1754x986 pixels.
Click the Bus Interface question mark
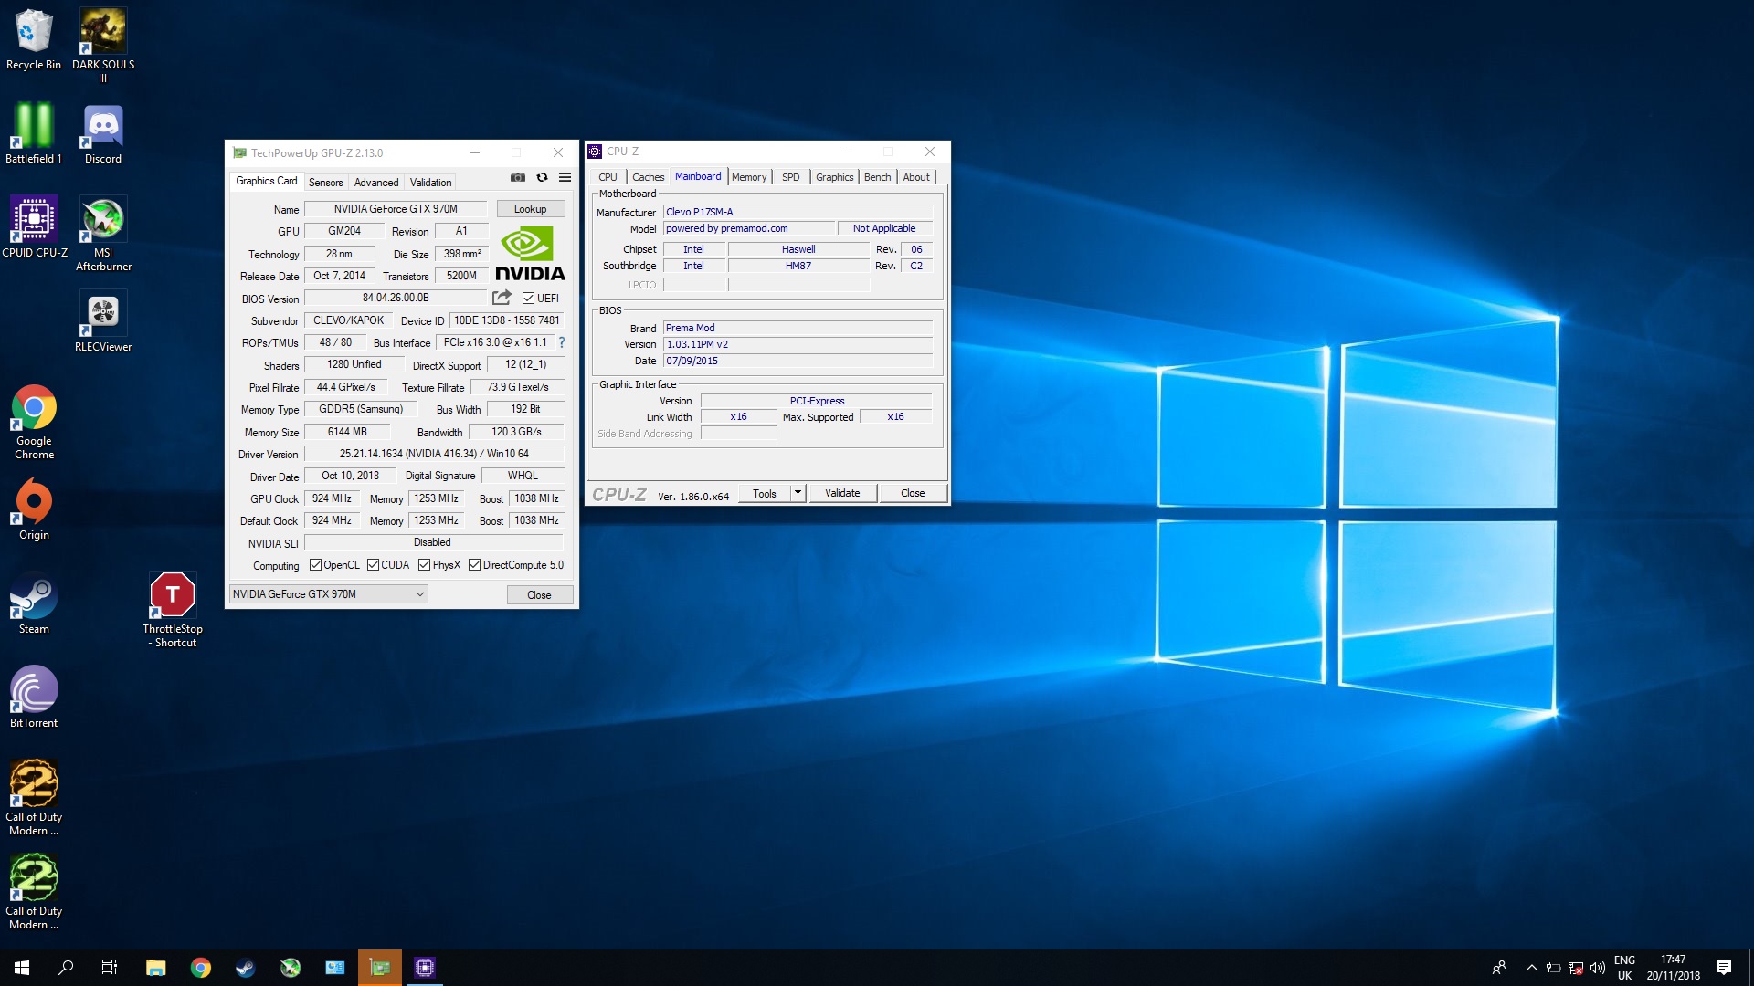562,342
